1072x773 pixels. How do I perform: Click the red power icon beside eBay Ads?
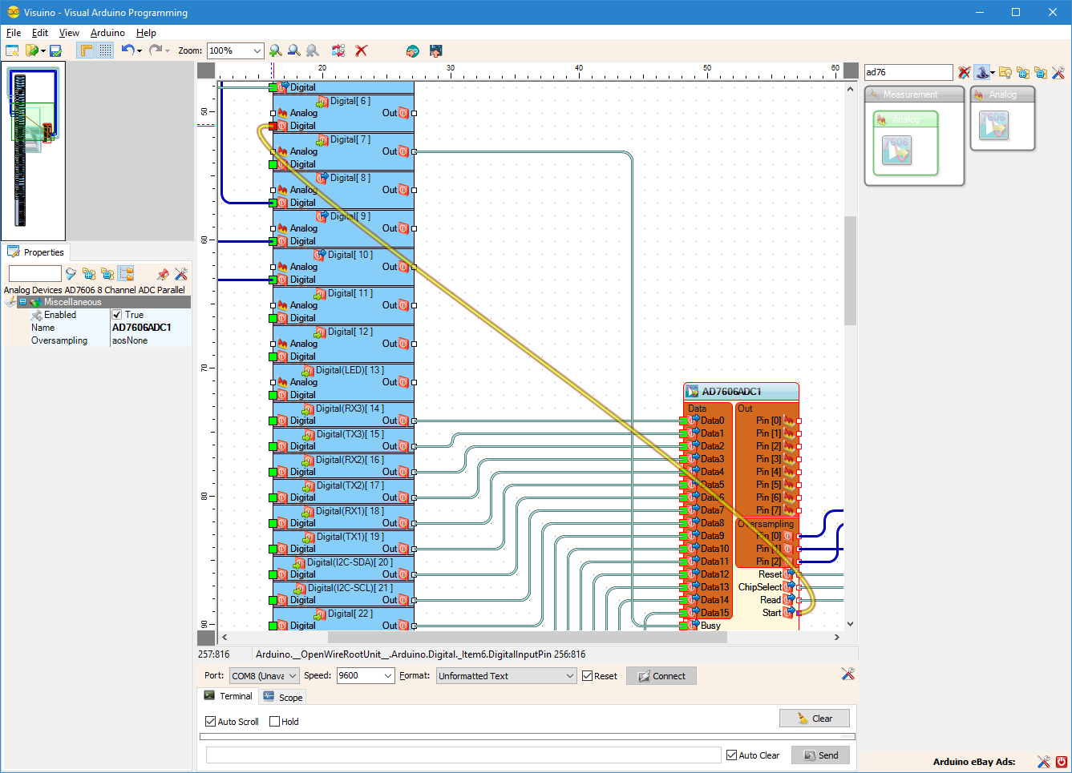pos(1062,762)
